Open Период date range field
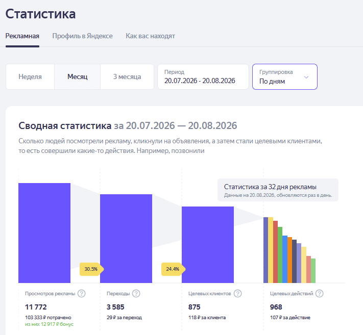Screen dimensions: 363x335 [x=203, y=77]
